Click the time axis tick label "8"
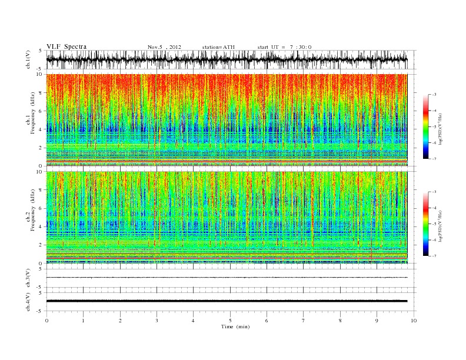 point(340,321)
